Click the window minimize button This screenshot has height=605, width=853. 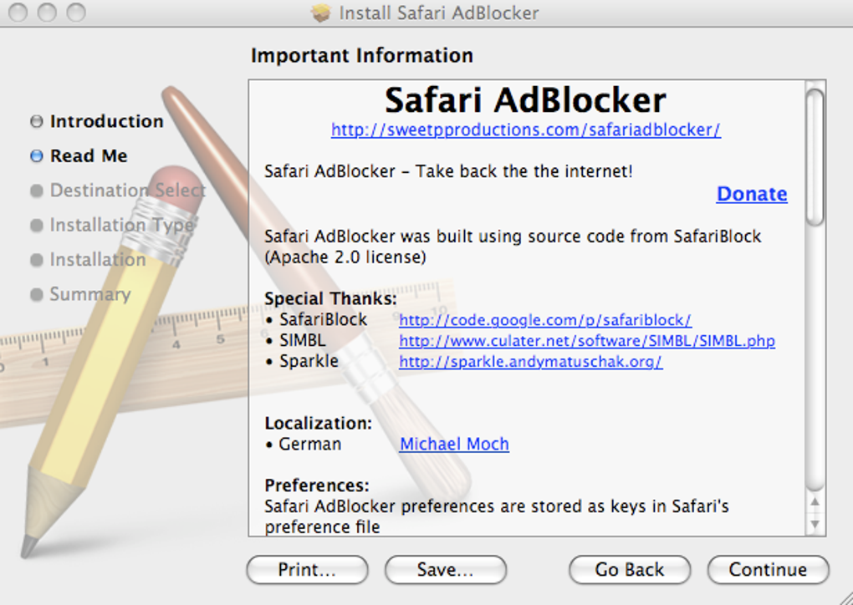(48, 13)
